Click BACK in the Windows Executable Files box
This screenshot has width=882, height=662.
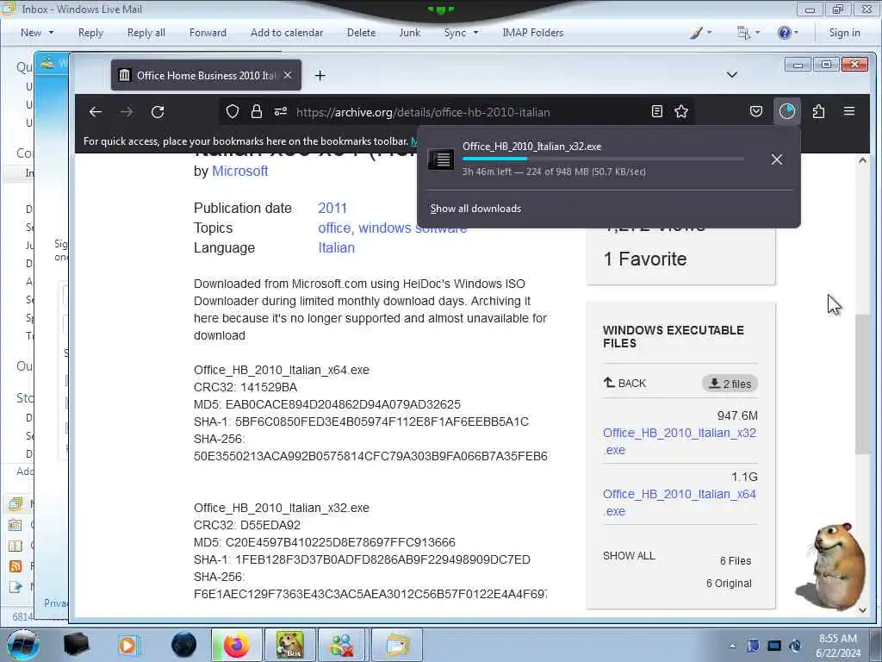[625, 383]
